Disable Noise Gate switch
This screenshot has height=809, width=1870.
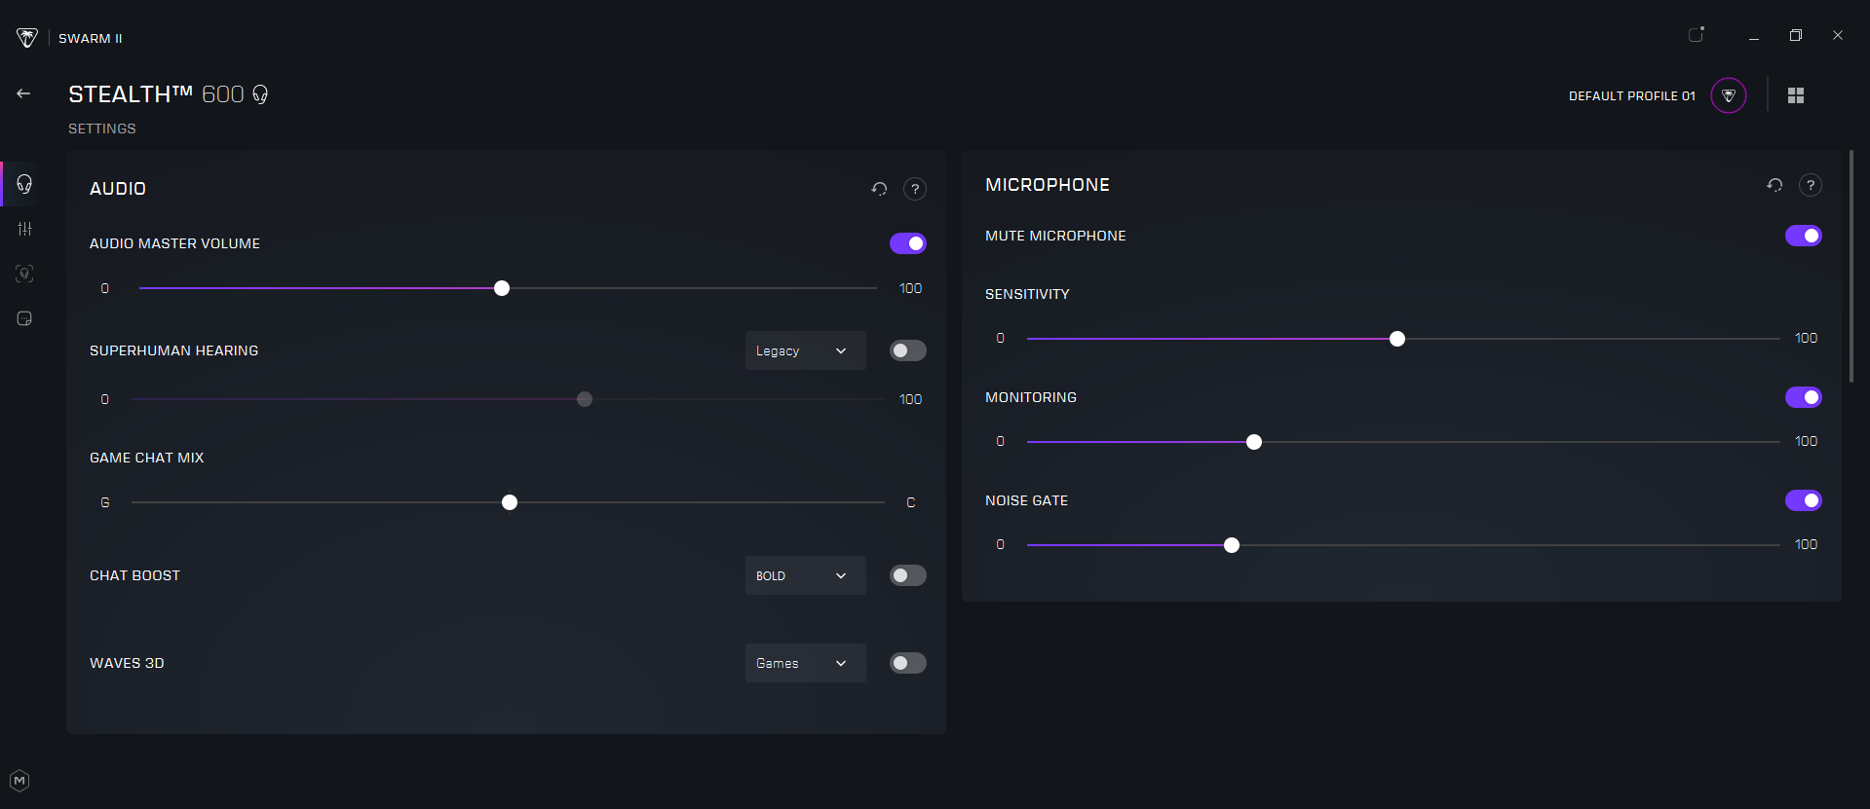click(1804, 500)
